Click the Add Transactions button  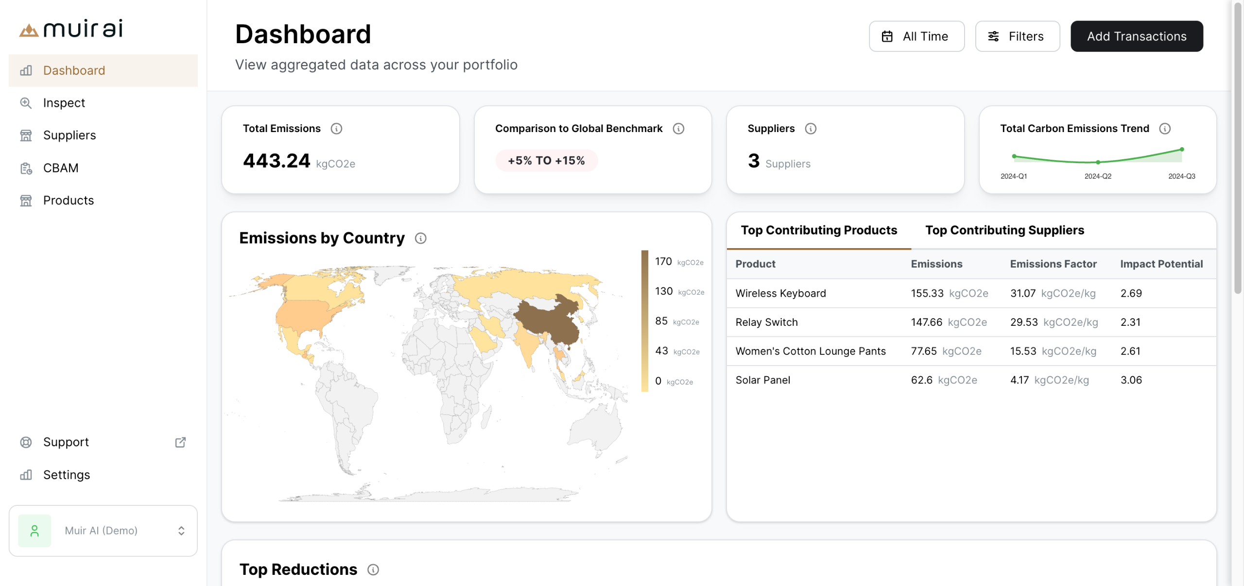click(x=1136, y=36)
